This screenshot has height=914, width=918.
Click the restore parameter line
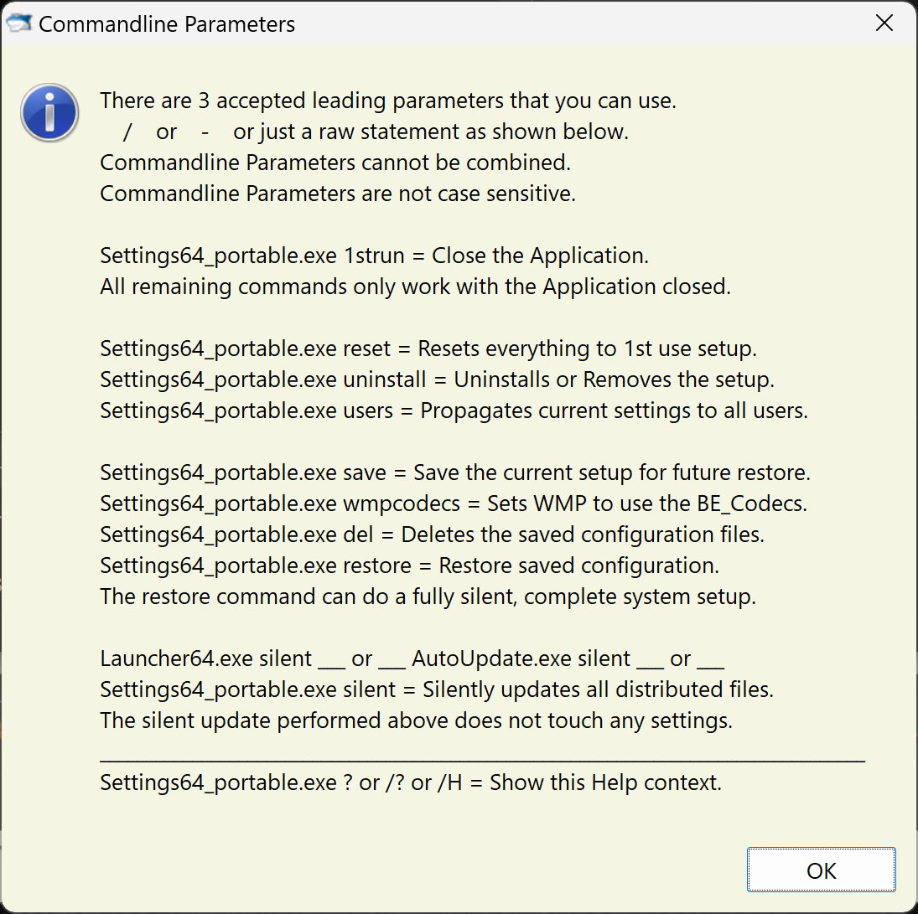[x=409, y=565]
